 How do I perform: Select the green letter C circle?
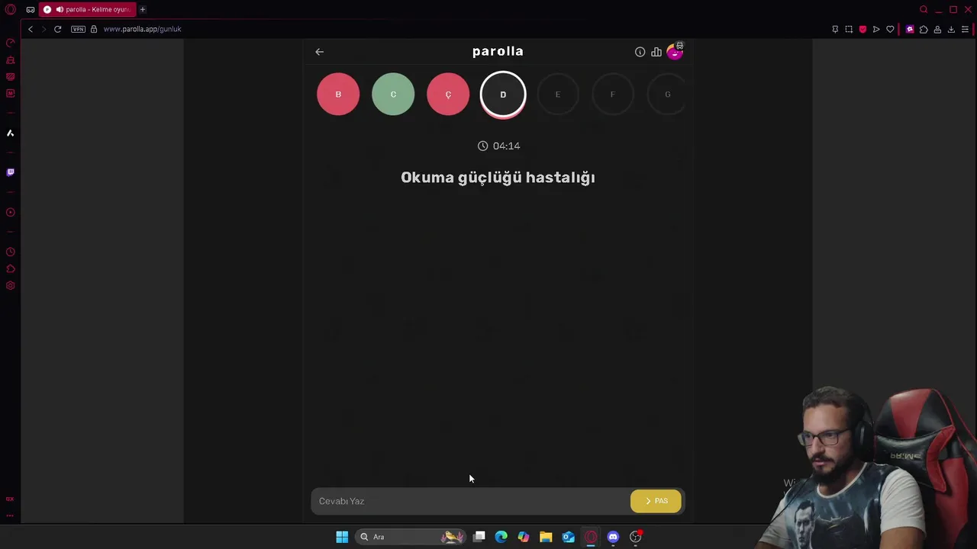click(x=393, y=95)
